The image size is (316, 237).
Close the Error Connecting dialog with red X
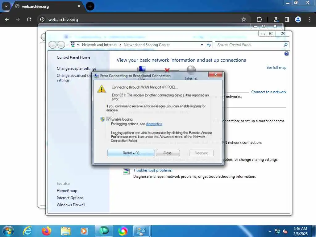pos(215,75)
